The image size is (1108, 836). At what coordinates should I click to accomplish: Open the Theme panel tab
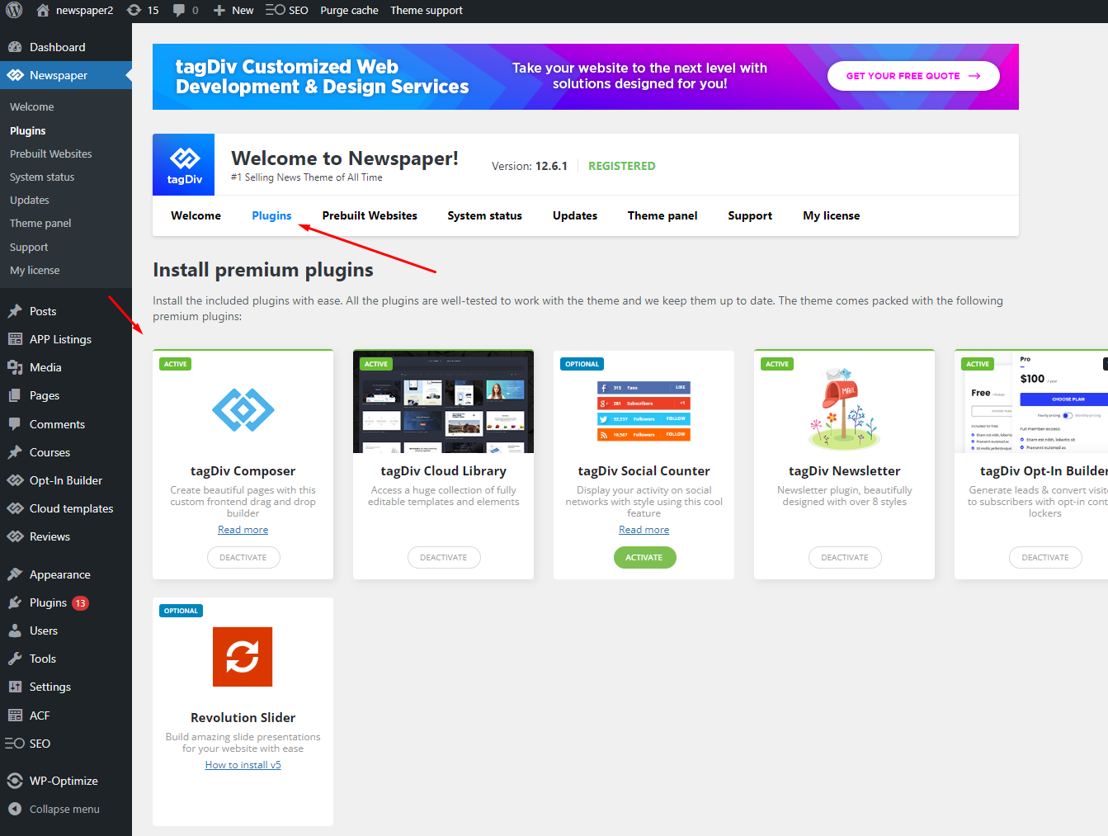click(x=662, y=215)
